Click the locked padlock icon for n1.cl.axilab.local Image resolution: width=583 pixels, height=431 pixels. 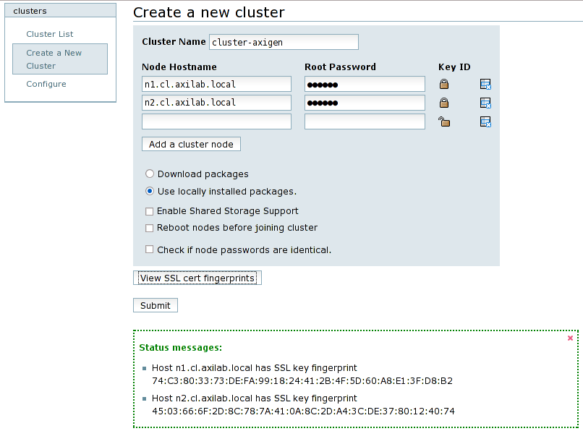click(444, 84)
